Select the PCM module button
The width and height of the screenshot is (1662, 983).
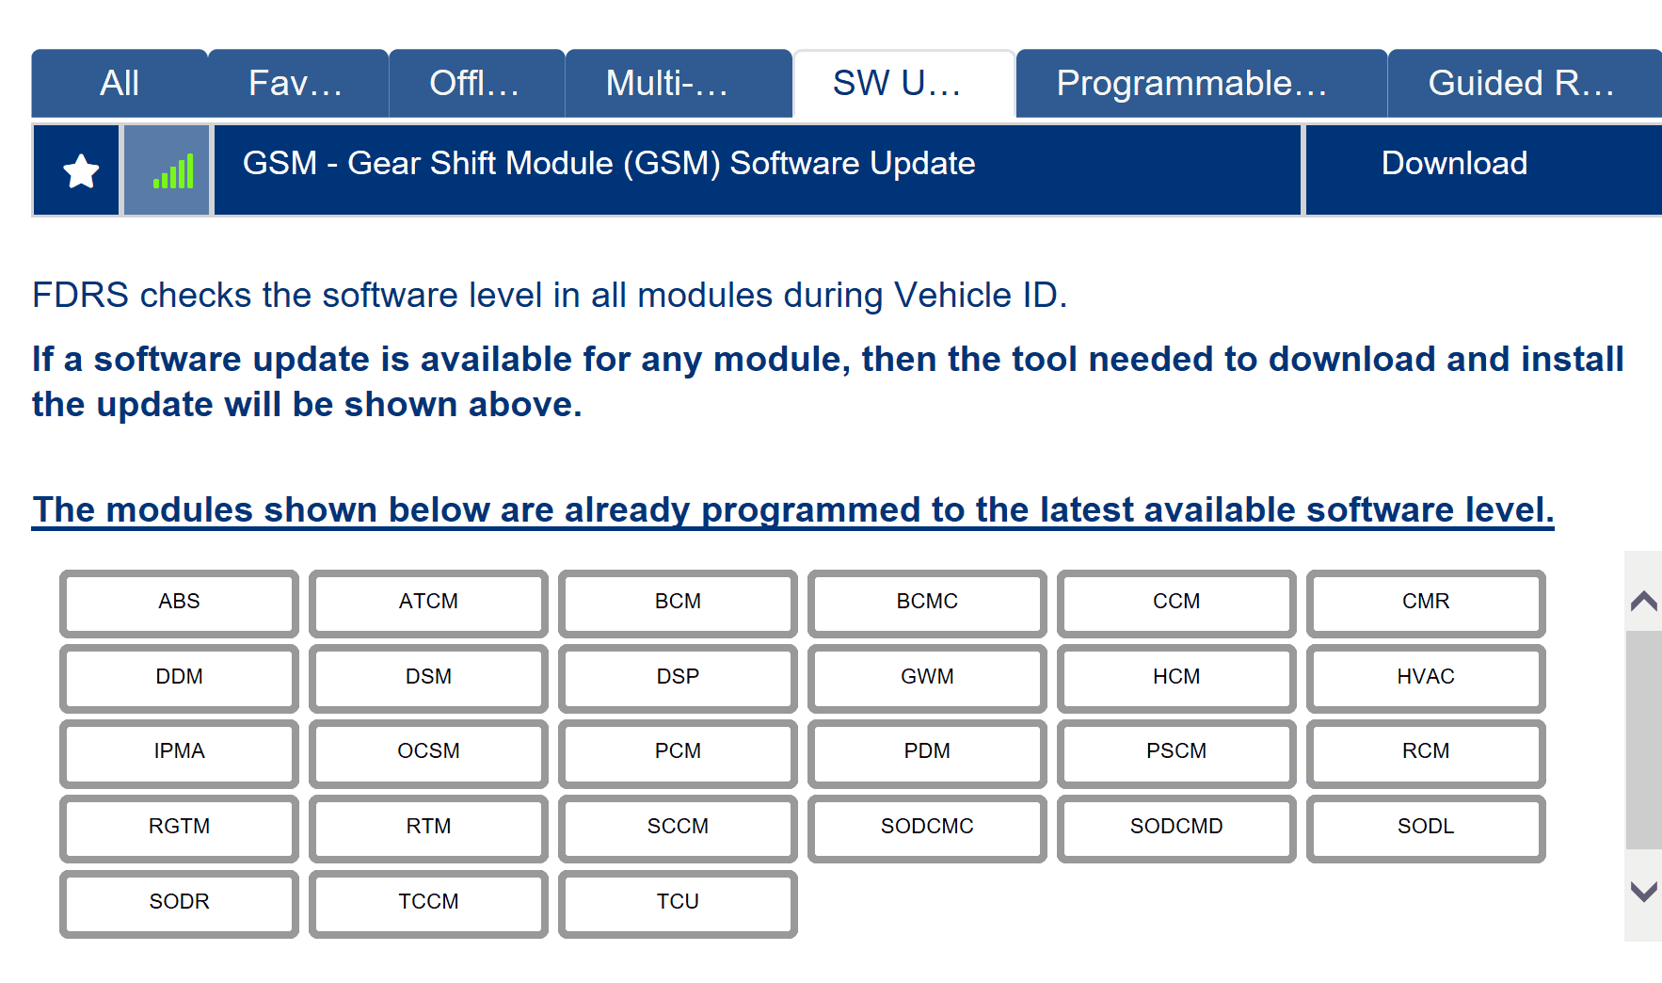pyautogui.click(x=678, y=751)
